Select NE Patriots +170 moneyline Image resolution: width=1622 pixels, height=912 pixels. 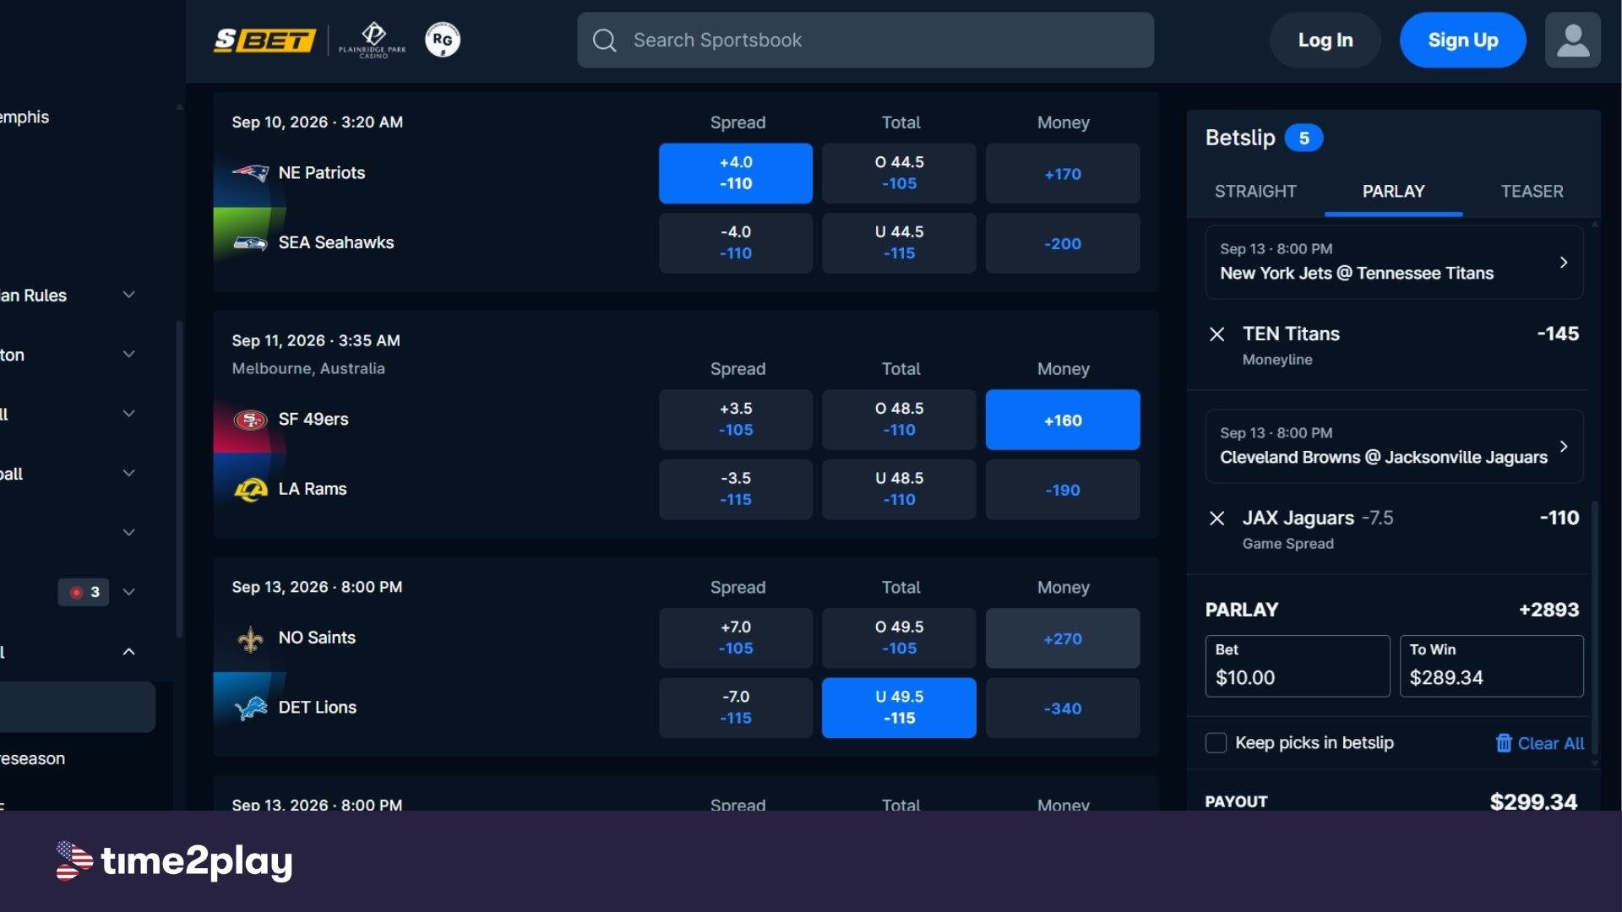1062,173
